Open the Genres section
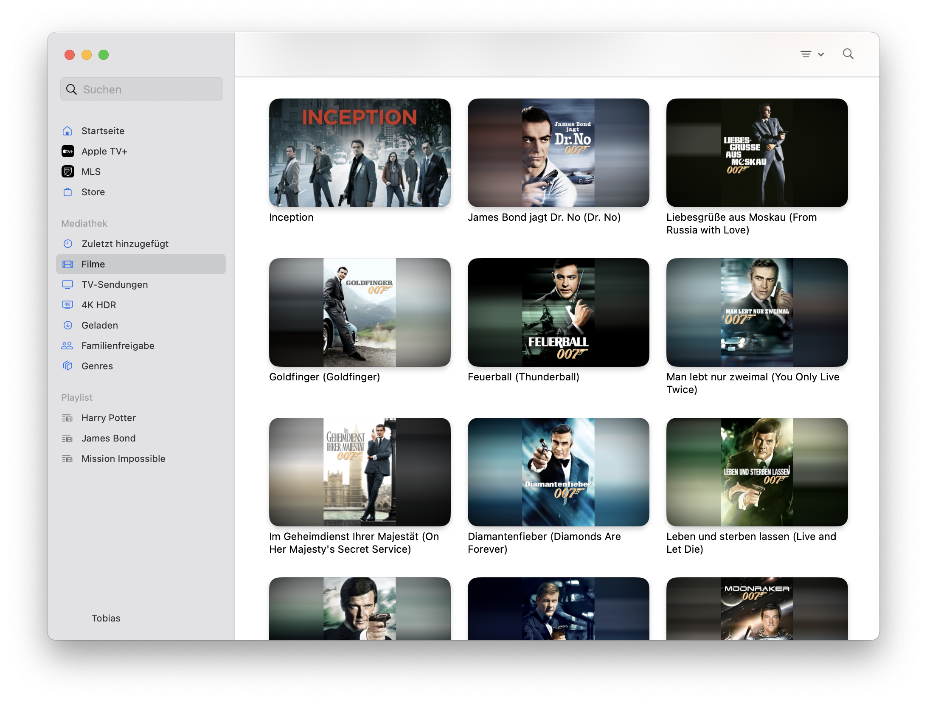Image resolution: width=927 pixels, height=703 pixels. pyautogui.click(x=97, y=366)
